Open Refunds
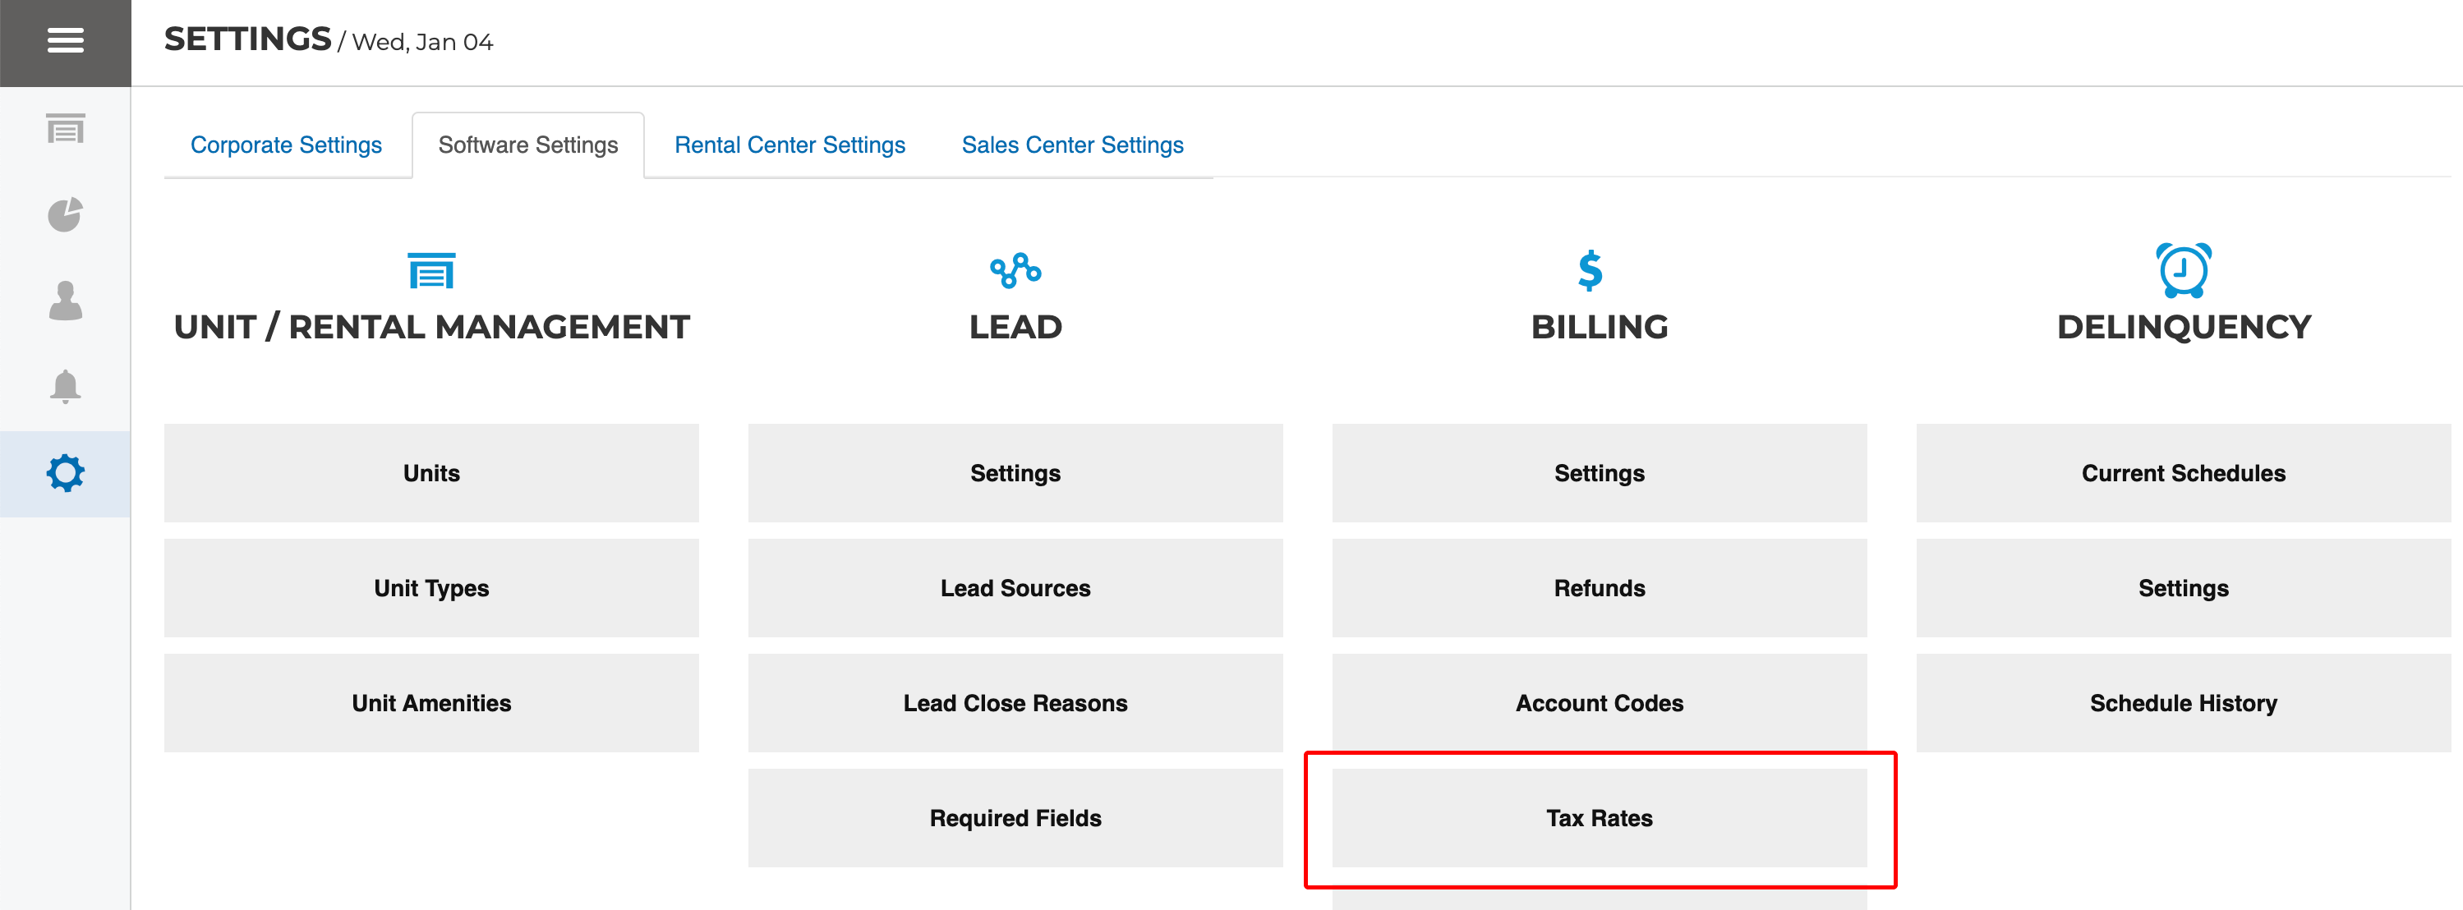Viewport: 2463px width, 910px height. [x=1600, y=588]
